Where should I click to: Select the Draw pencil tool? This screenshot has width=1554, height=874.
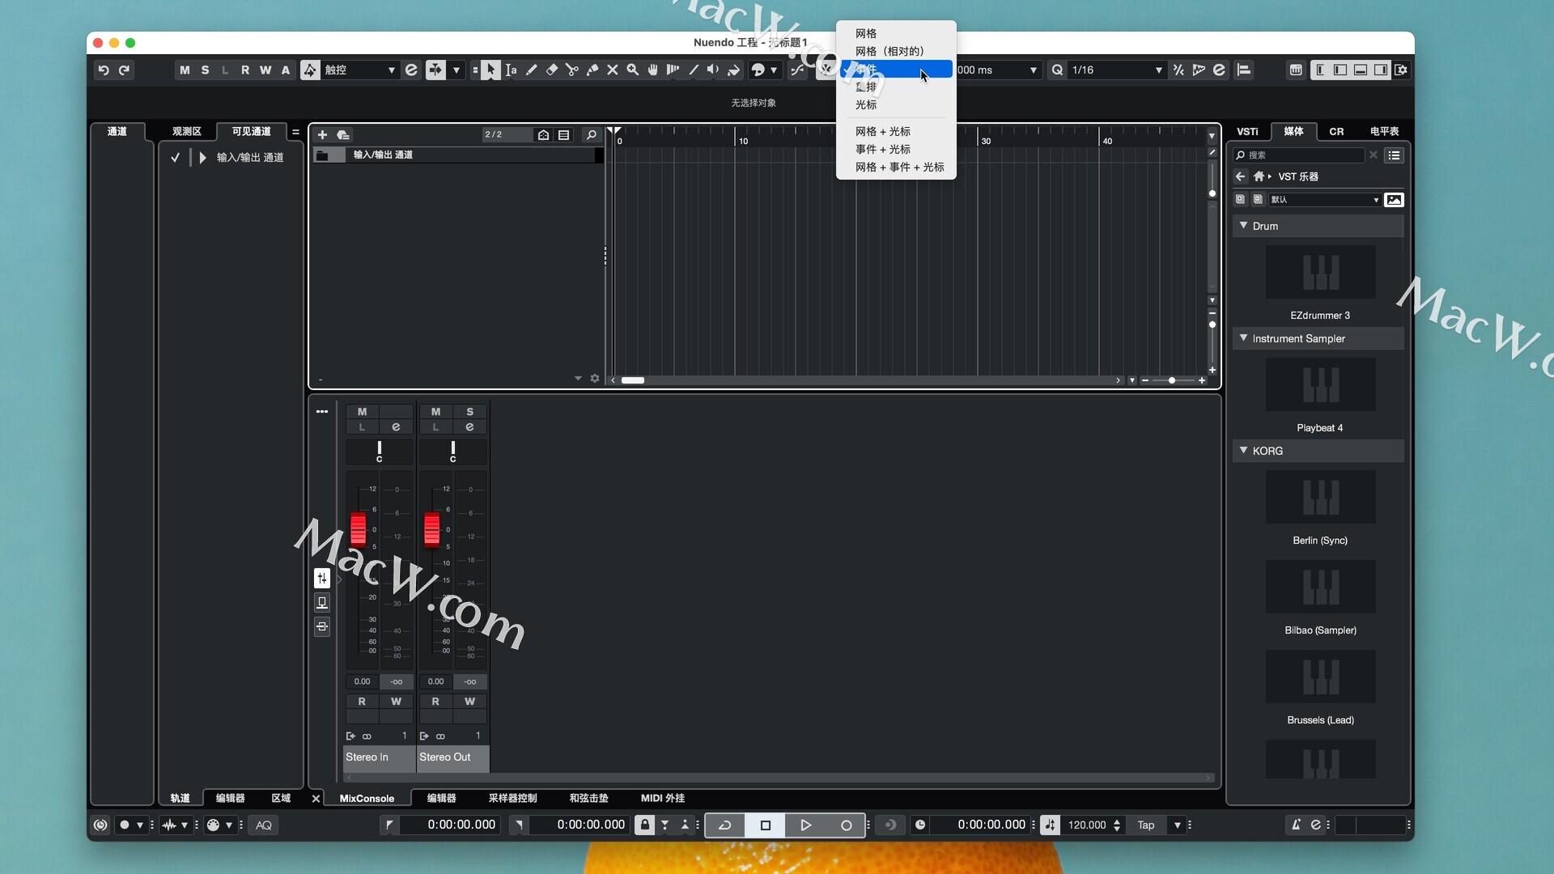[x=531, y=70]
